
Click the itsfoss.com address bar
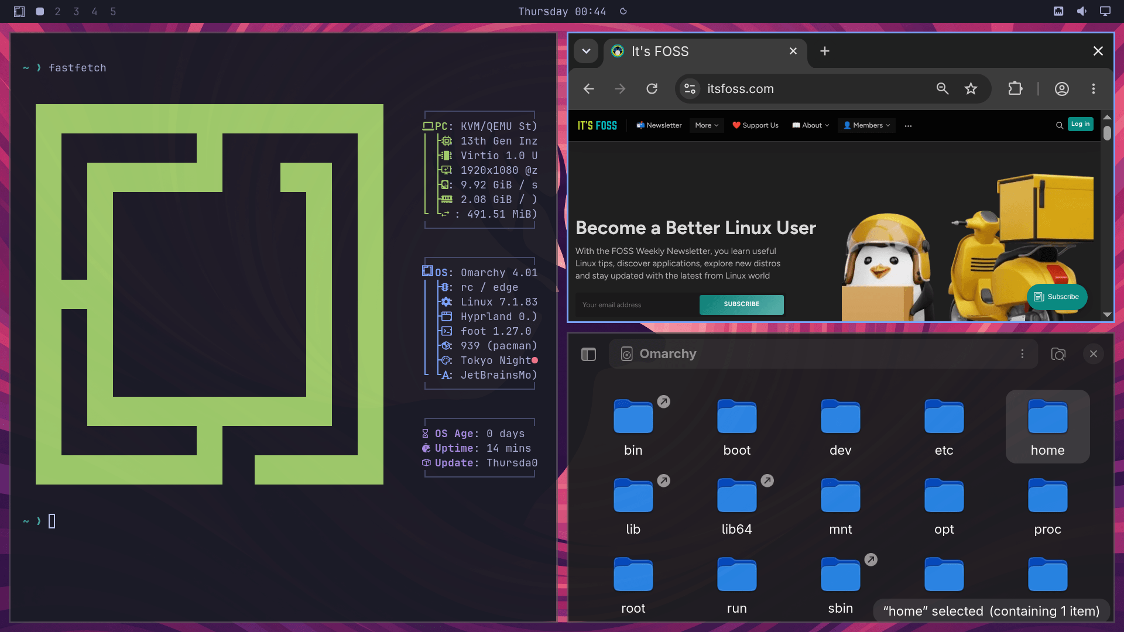tap(832, 88)
